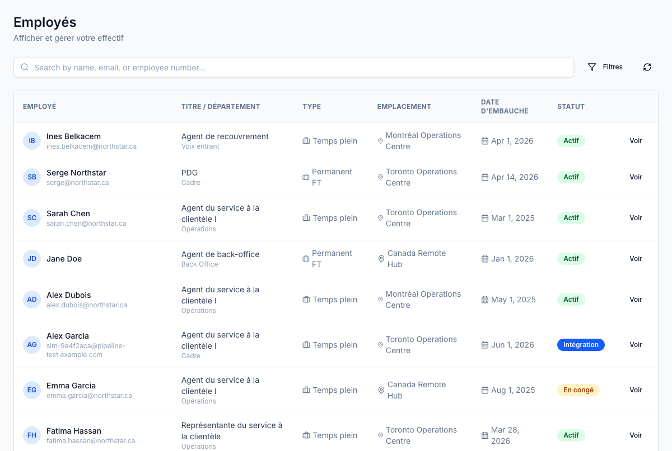
Task: Select email alex.dubois@northstar.ca
Action: coord(87,305)
